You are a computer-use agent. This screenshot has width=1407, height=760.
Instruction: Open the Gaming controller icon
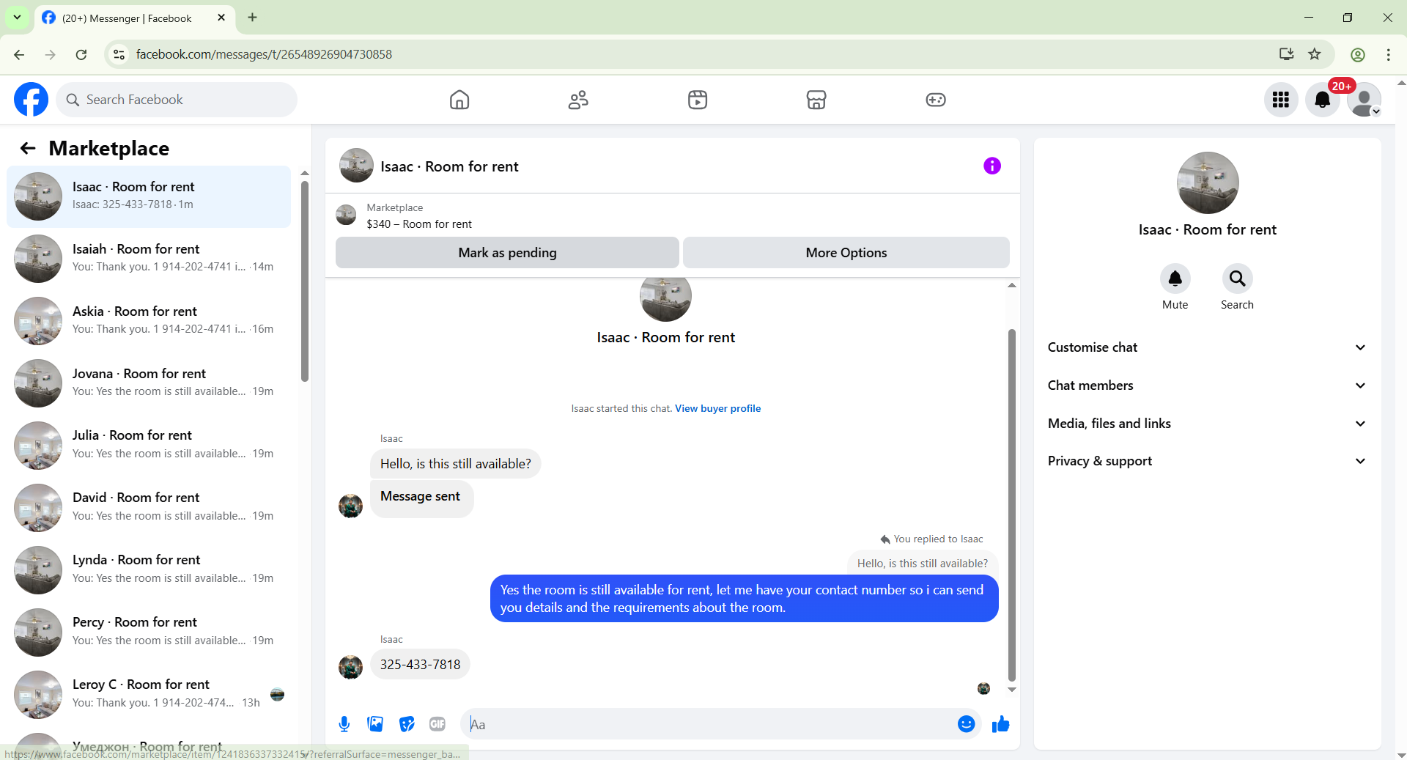(x=936, y=100)
